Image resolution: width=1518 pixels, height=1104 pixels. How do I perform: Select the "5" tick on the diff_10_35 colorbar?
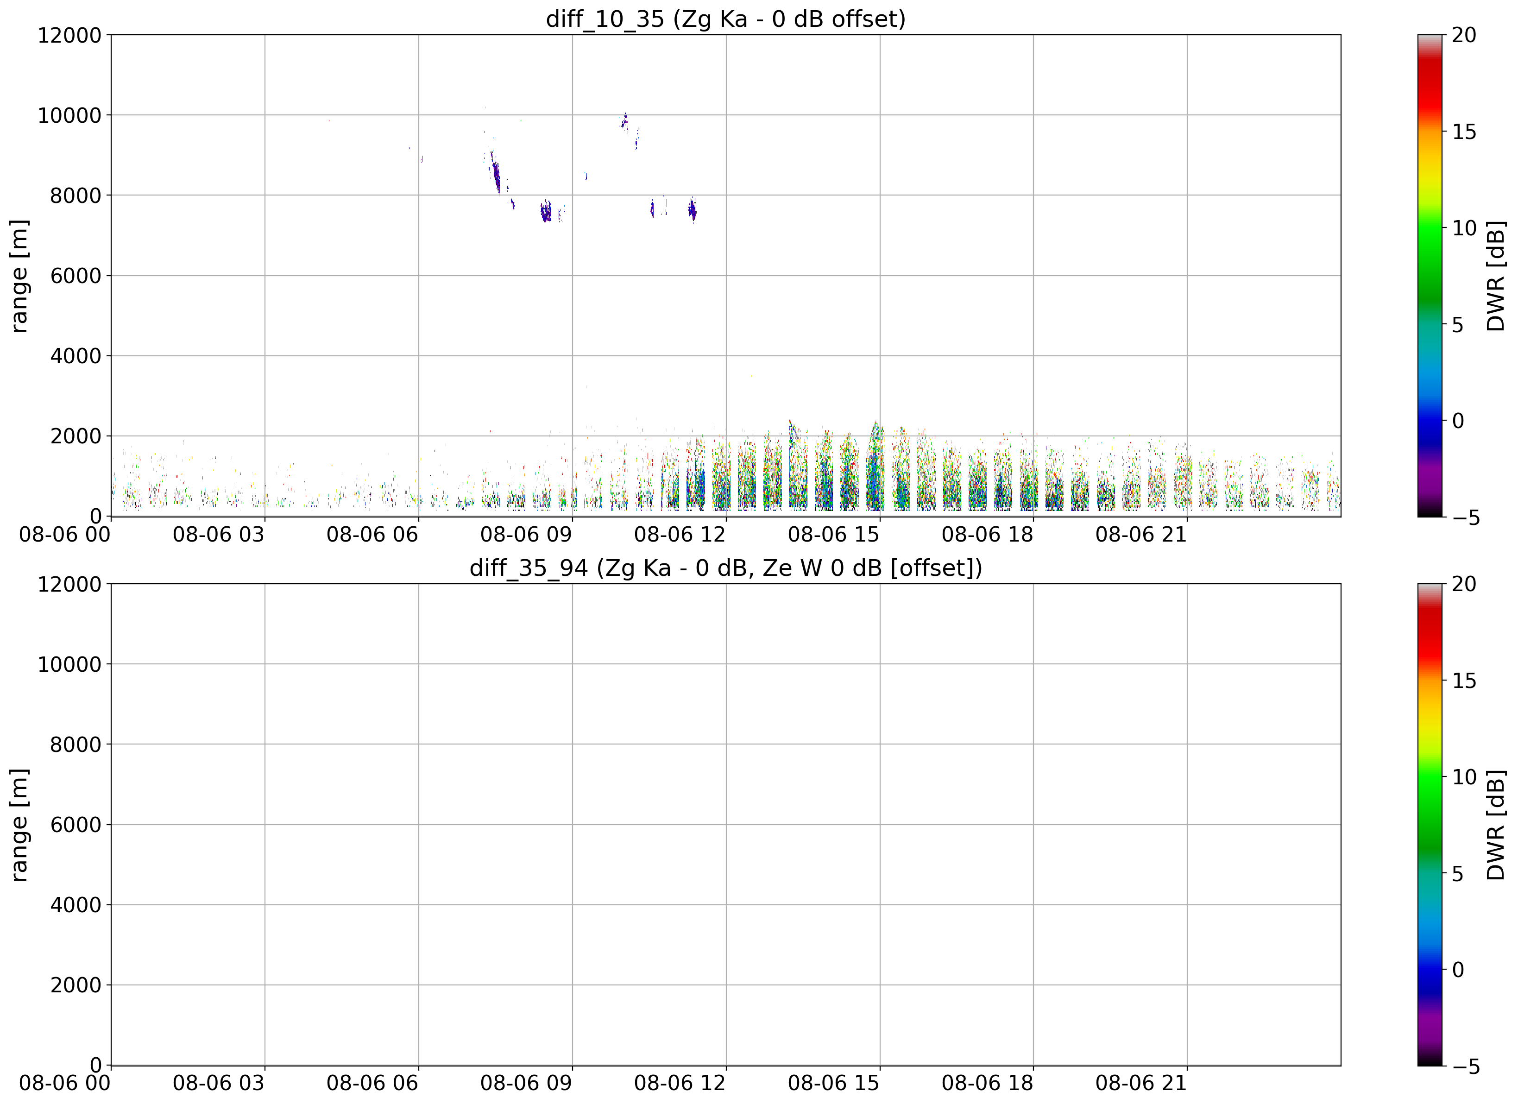1458,325
